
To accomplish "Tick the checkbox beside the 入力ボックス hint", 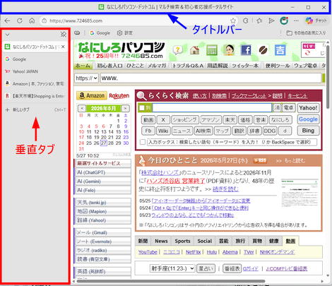I will (143, 142).
